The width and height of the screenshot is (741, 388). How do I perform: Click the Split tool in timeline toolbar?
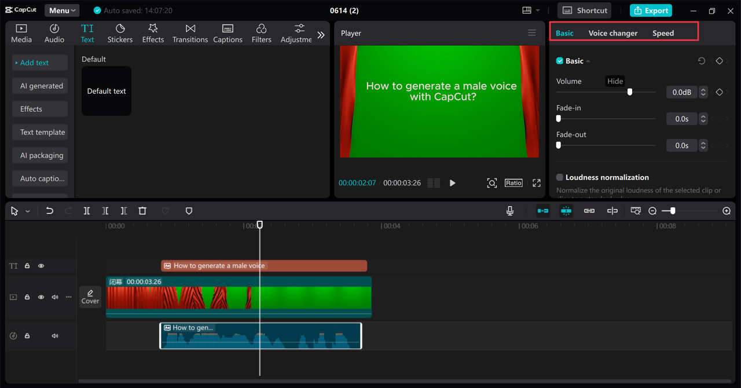[87, 211]
